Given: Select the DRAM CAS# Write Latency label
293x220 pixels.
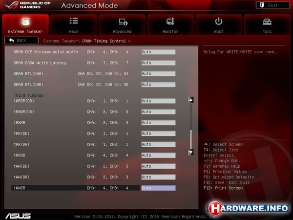Looking at the screenshot, I should [40, 63].
